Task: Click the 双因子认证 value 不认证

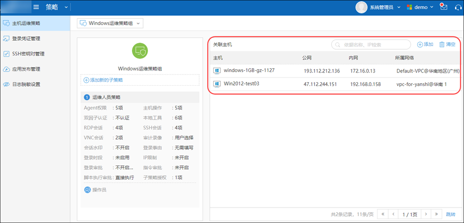Action: 122,118
